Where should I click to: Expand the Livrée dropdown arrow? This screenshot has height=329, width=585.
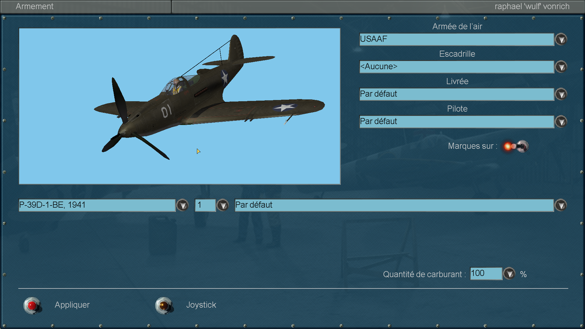click(561, 94)
